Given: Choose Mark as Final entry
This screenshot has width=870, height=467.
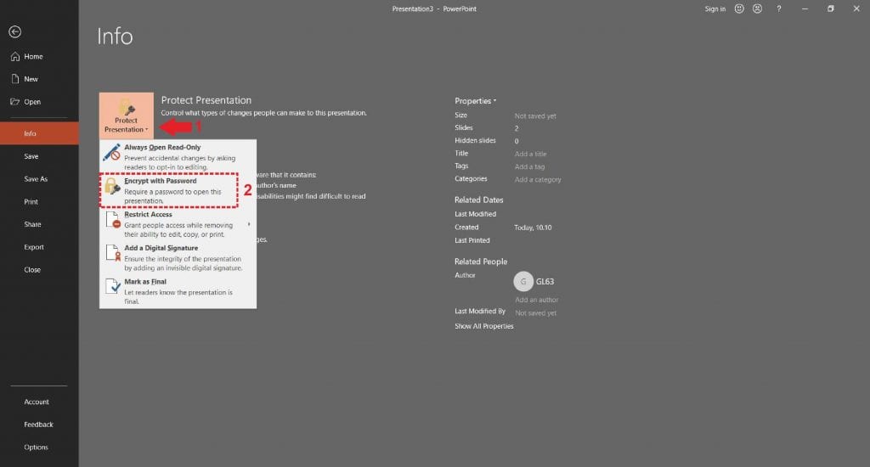Looking at the screenshot, I should tap(178, 291).
